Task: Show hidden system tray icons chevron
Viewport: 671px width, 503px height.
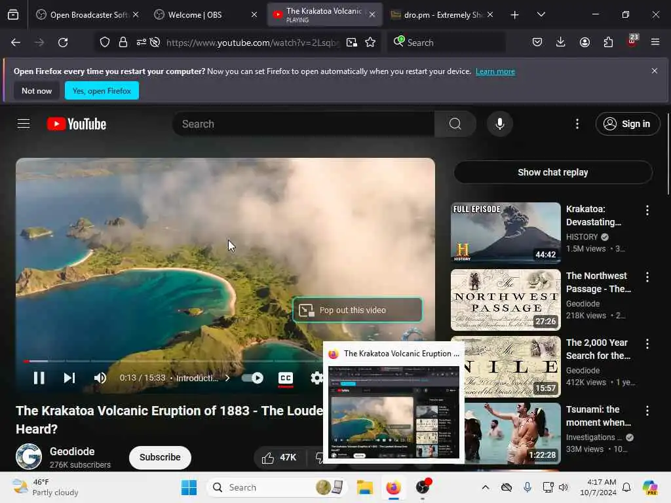Action: [486, 487]
